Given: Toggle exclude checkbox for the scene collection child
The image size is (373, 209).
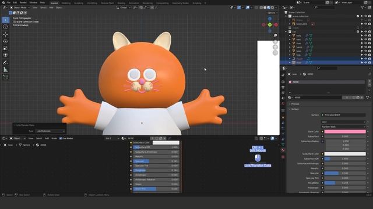Looking at the screenshot, I should (358, 16).
